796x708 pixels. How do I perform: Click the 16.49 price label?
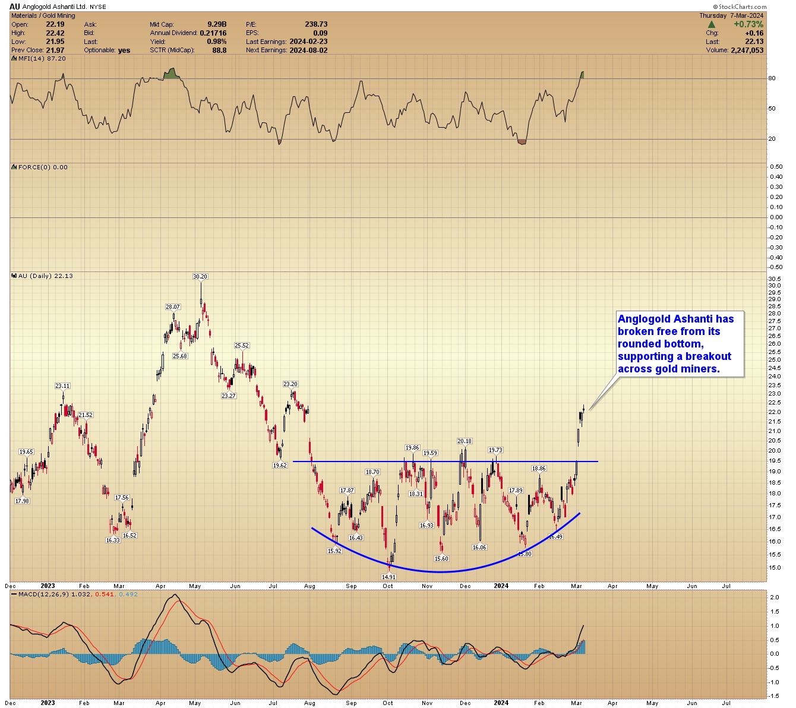click(x=555, y=536)
